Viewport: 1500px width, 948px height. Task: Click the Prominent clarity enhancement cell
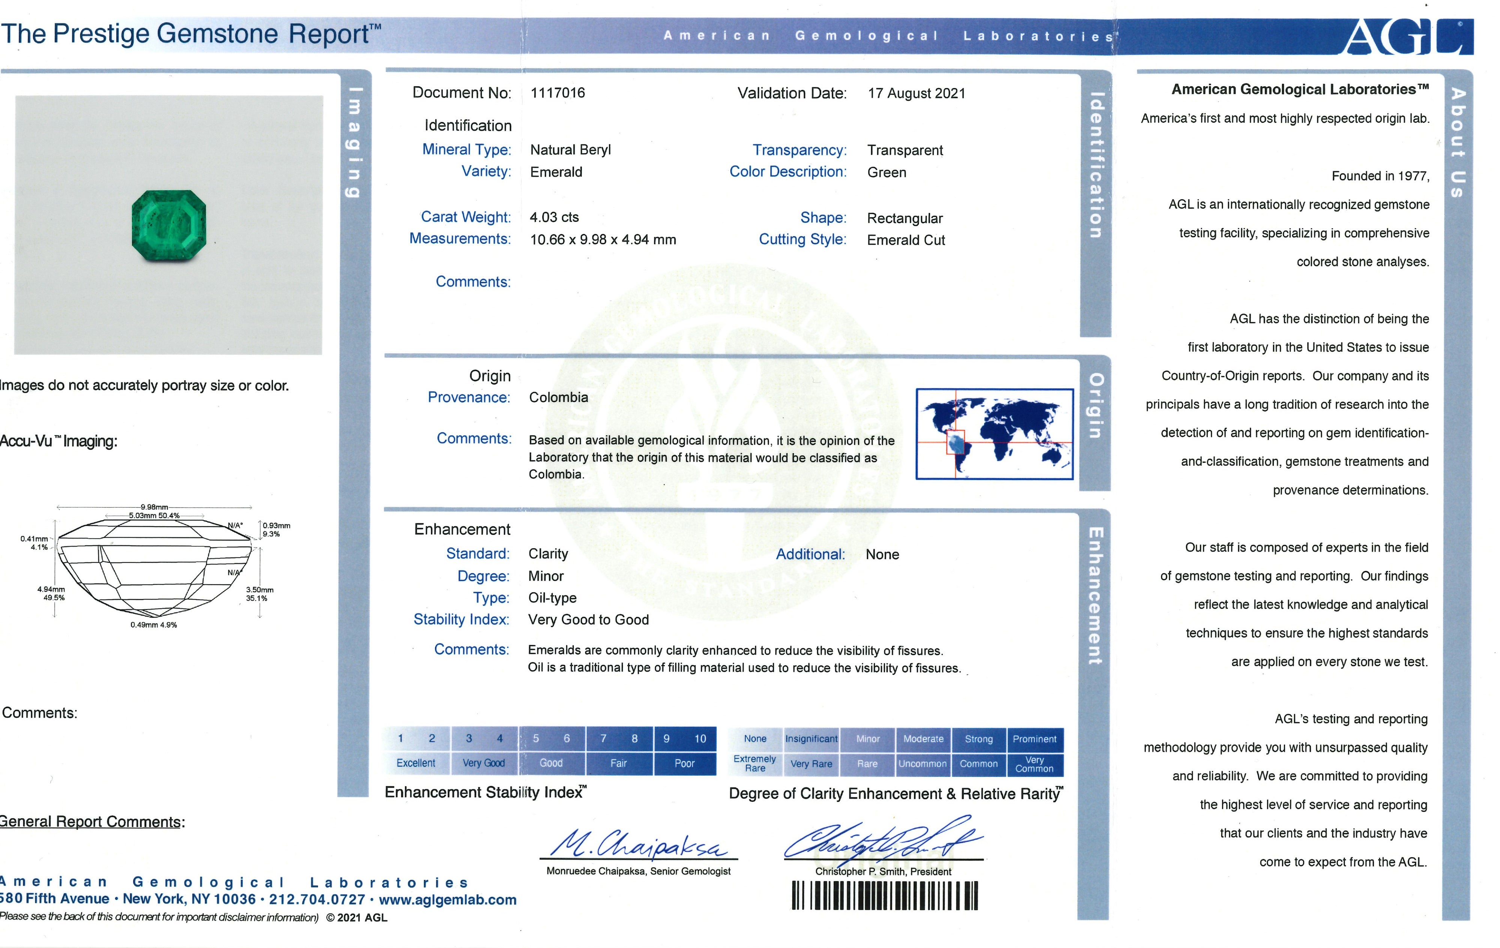(1034, 739)
